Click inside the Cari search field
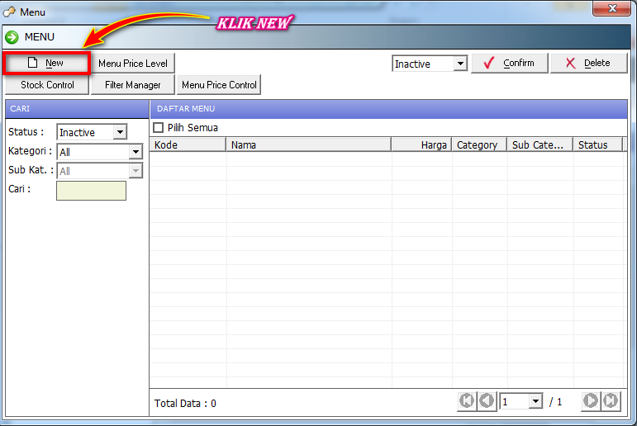Image resolution: width=637 pixels, height=426 pixels. click(x=91, y=191)
